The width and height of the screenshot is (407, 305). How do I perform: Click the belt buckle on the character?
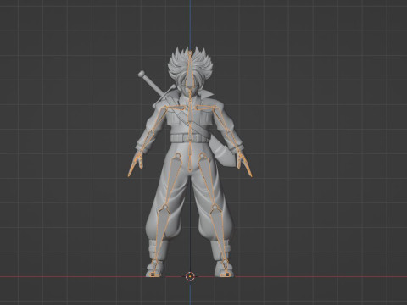(x=190, y=138)
